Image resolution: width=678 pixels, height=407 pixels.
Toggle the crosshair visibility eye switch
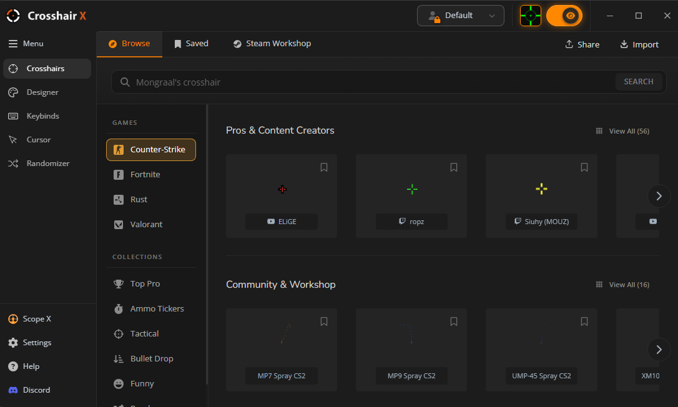click(x=564, y=16)
